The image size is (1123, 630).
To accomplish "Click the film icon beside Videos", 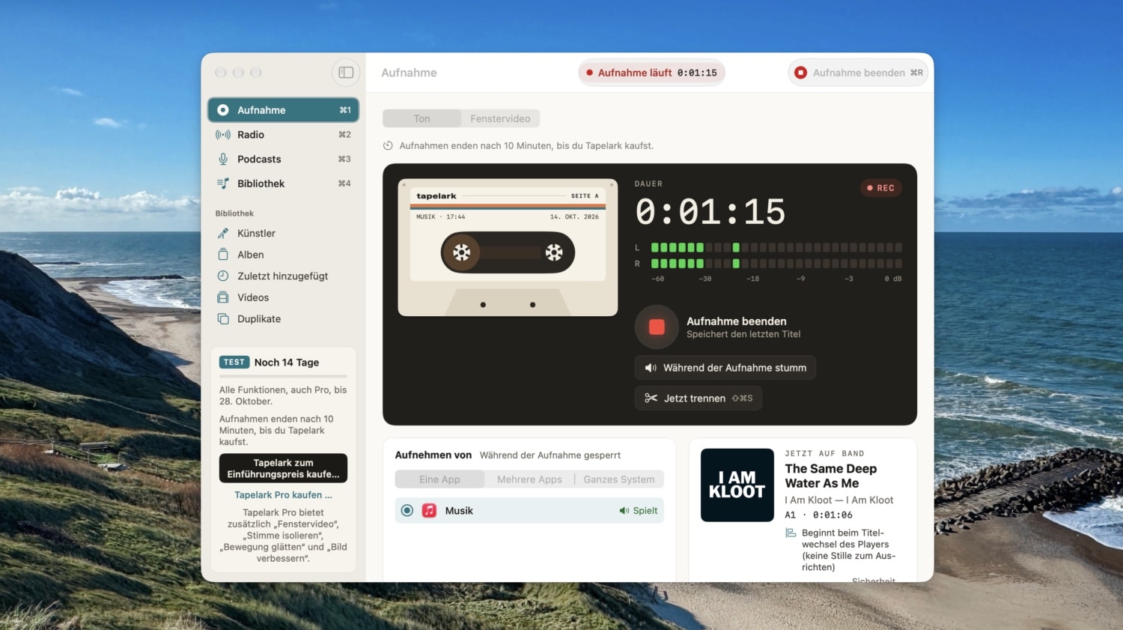I will [223, 297].
